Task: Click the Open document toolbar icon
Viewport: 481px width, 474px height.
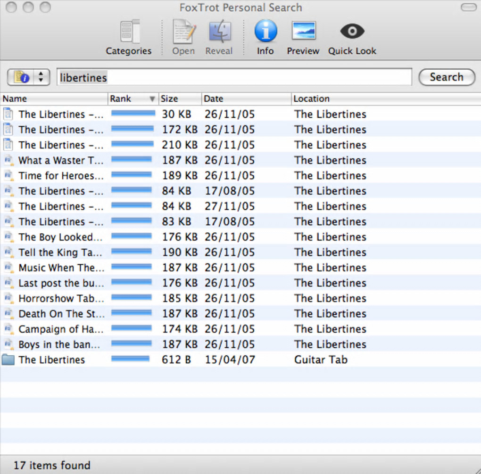Action: pyautogui.click(x=184, y=32)
